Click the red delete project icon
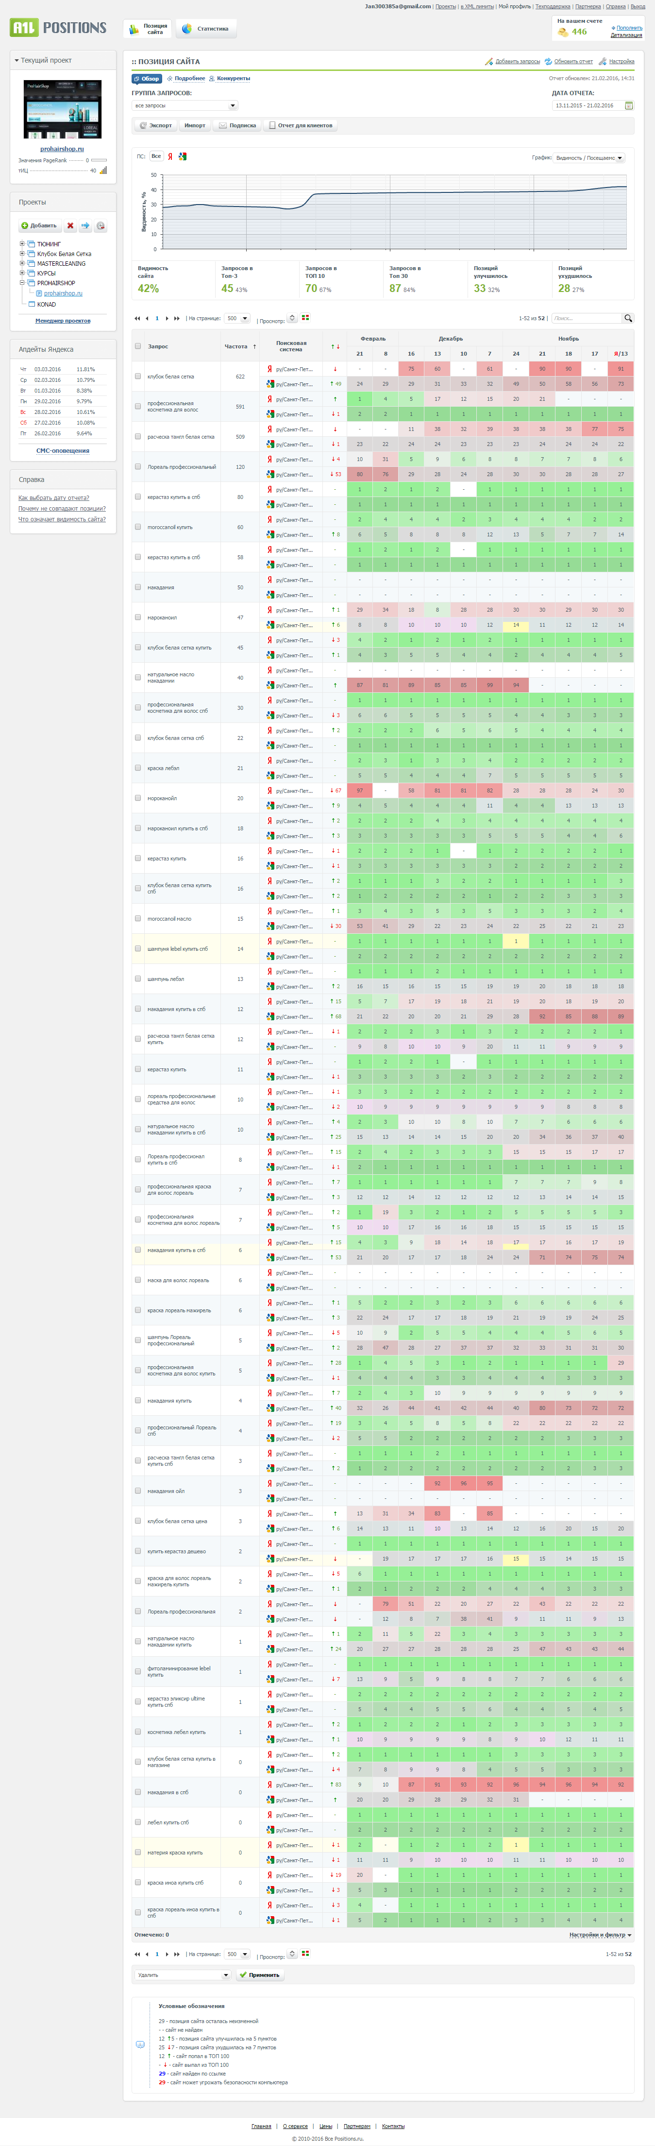Viewport: 655px width, 2146px height. click(x=70, y=226)
